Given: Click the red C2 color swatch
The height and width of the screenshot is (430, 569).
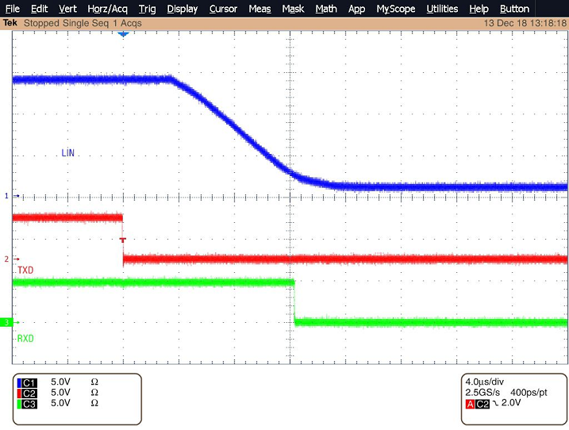Looking at the screenshot, I should [19, 394].
